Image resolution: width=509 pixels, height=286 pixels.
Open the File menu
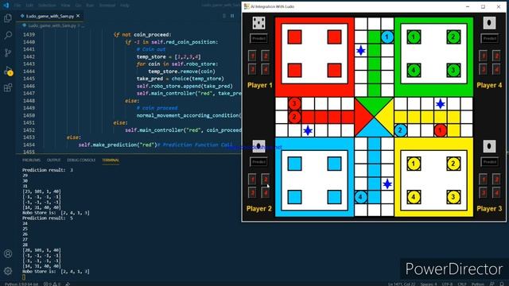17,6
